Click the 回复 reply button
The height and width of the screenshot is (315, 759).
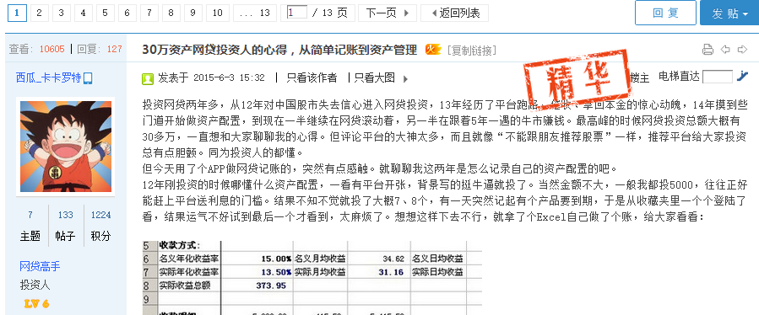(665, 13)
